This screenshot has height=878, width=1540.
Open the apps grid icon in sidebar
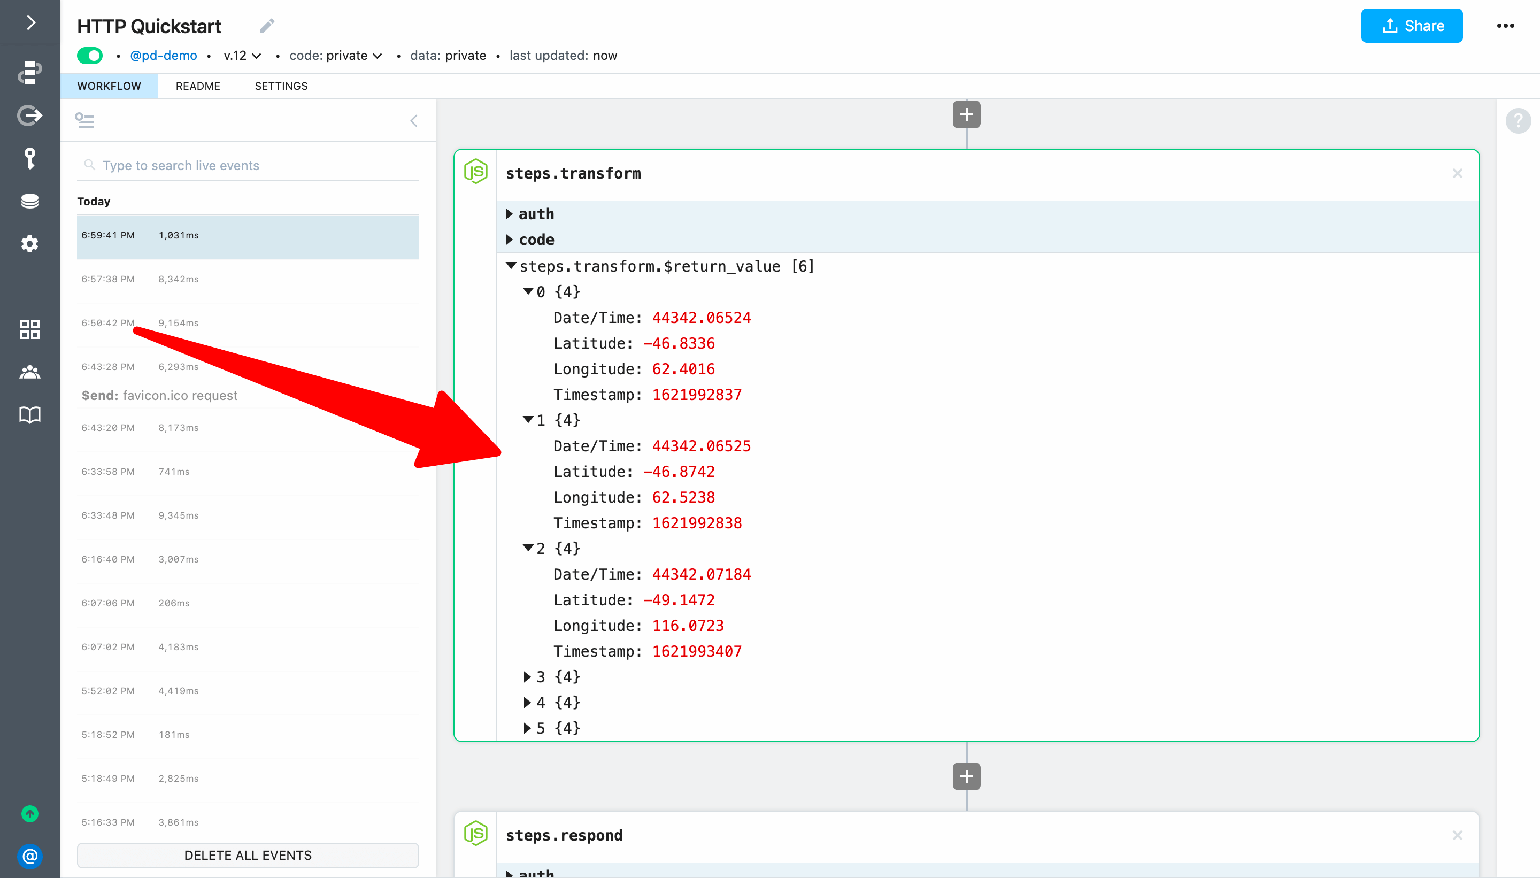pyautogui.click(x=29, y=329)
